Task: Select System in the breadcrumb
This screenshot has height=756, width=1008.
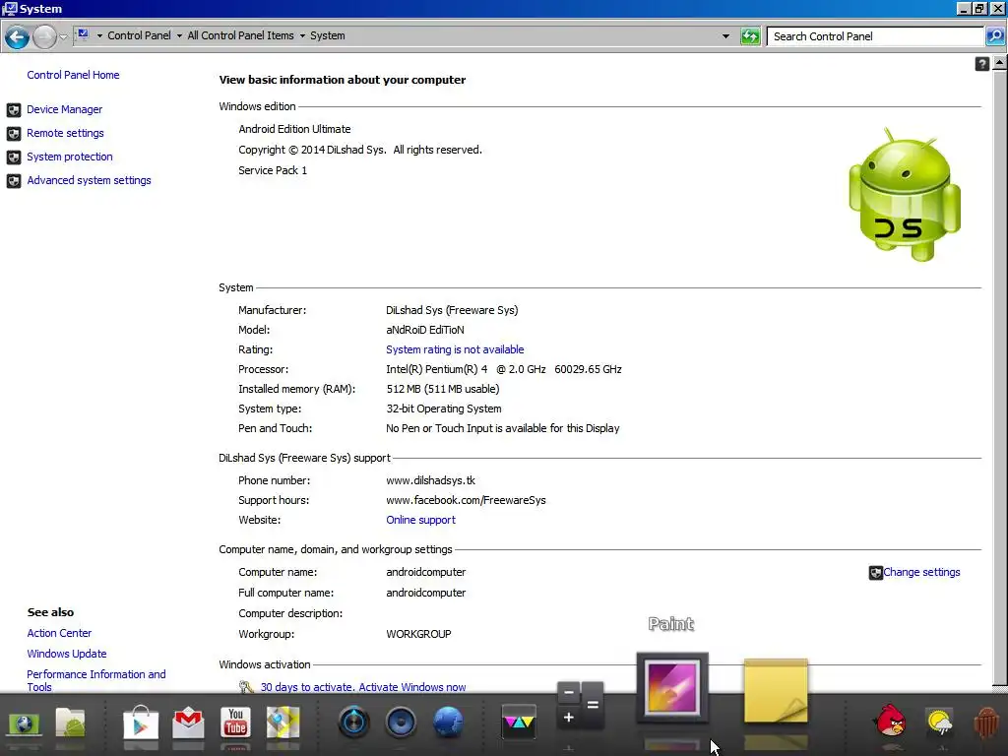Action: [327, 35]
